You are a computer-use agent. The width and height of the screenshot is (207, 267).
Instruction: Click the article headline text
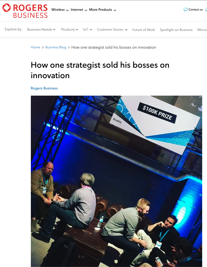[100, 70]
